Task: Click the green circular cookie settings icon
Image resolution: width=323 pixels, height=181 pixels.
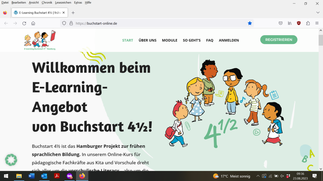Action: click(11, 160)
